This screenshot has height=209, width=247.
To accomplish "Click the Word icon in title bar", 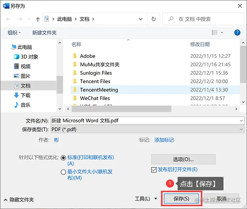I will (6, 6).
